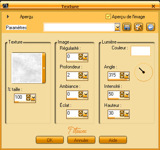
Task: Open the Régularité slider dropdown
Action: pos(85,57)
